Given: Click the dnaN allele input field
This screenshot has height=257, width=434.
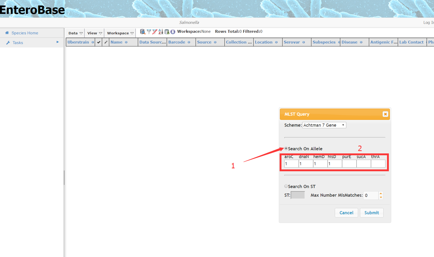Looking at the screenshot, I should [306, 164].
